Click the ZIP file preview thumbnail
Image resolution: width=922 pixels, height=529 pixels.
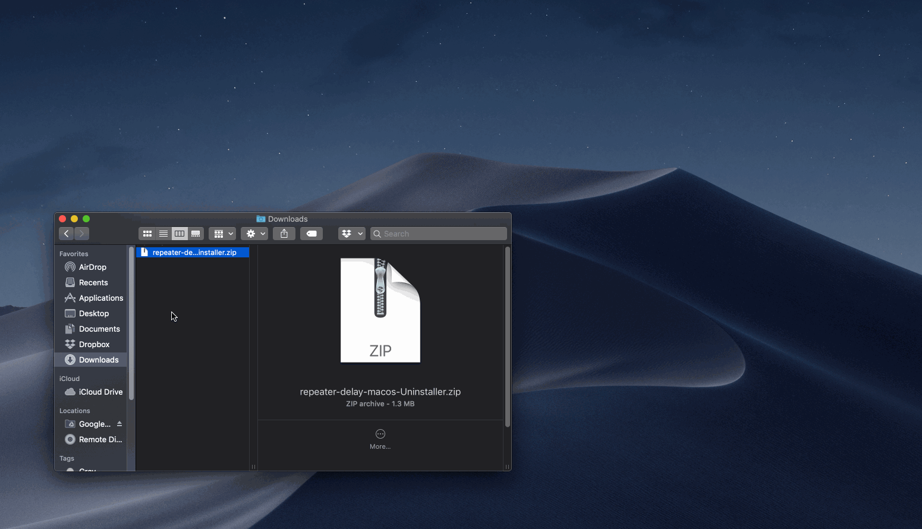click(x=380, y=310)
